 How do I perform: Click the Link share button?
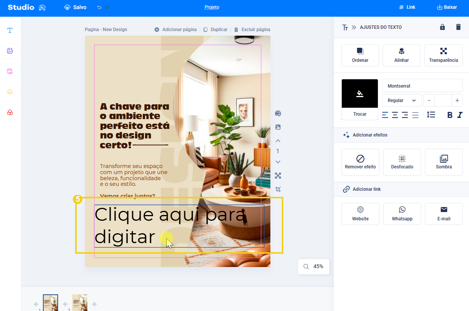click(407, 7)
